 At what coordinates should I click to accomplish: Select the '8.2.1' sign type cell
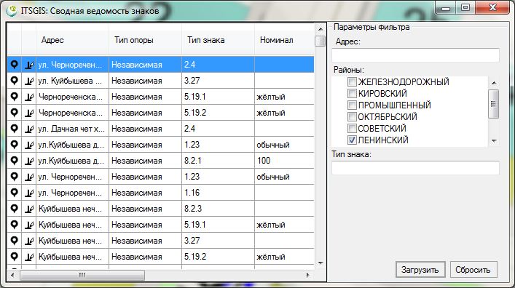(x=218, y=161)
